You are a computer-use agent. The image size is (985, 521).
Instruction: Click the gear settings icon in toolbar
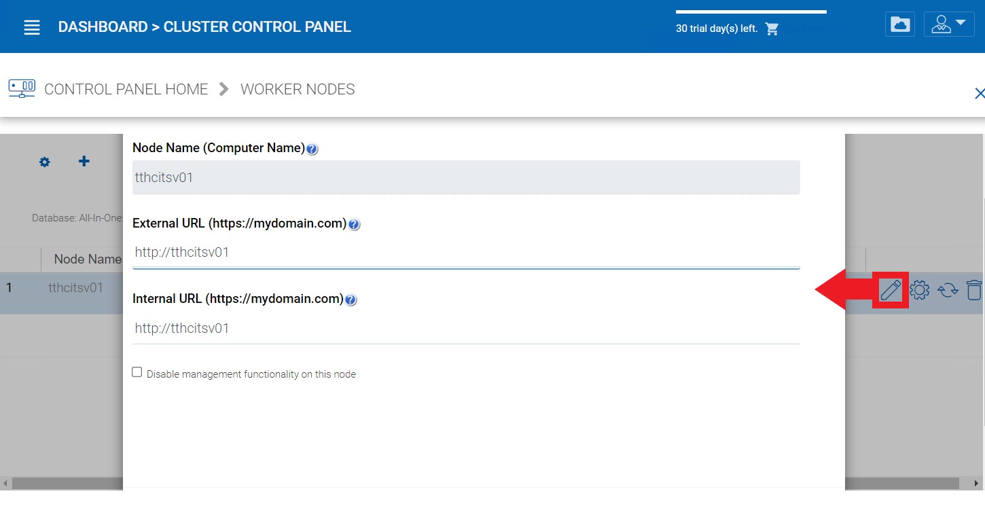pos(45,162)
